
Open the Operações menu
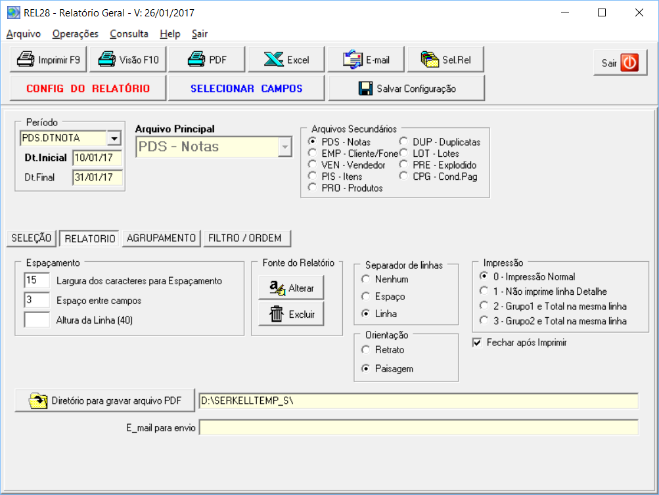pos(76,34)
